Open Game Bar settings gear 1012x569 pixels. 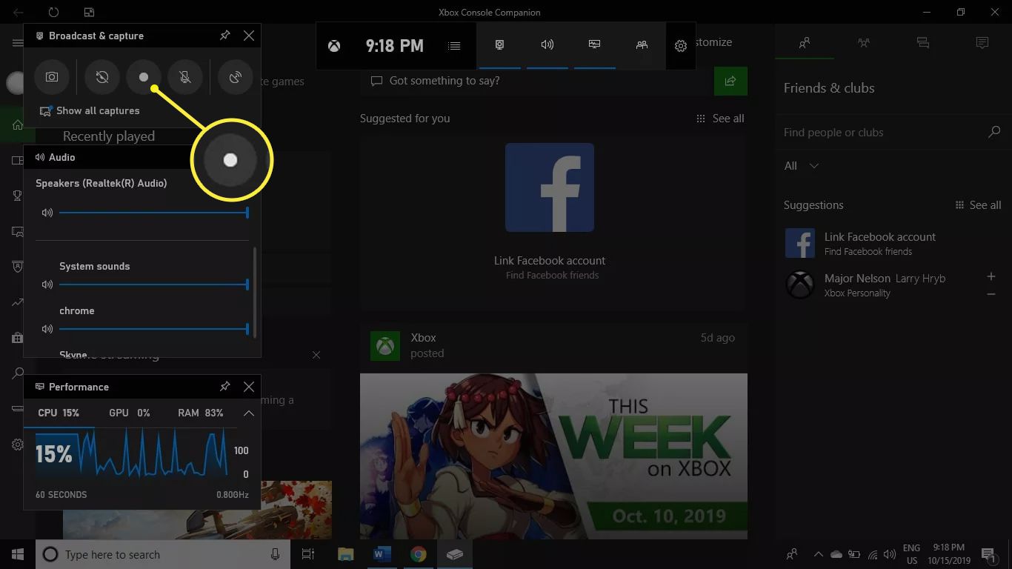point(681,46)
